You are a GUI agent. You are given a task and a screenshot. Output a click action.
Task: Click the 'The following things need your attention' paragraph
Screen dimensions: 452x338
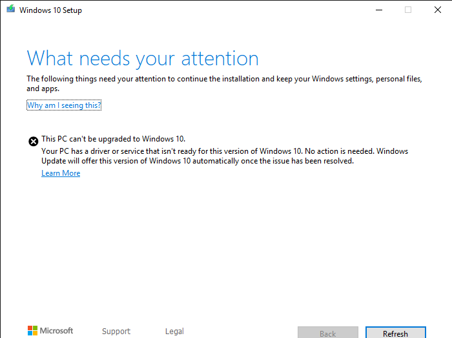click(225, 83)
